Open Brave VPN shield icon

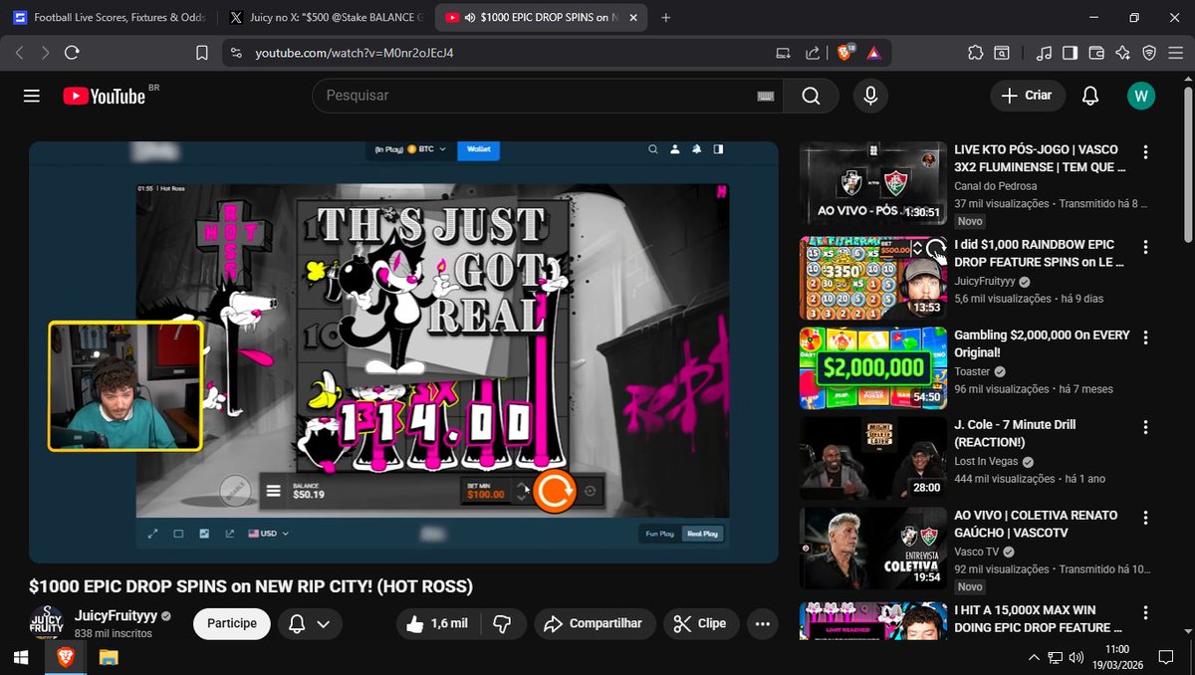1148,53
